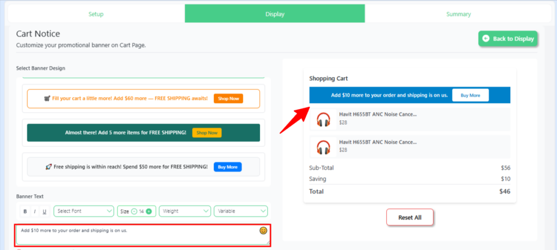Increase font size with plus icon
Screen dimensions: 557x250
coord(149,211)
